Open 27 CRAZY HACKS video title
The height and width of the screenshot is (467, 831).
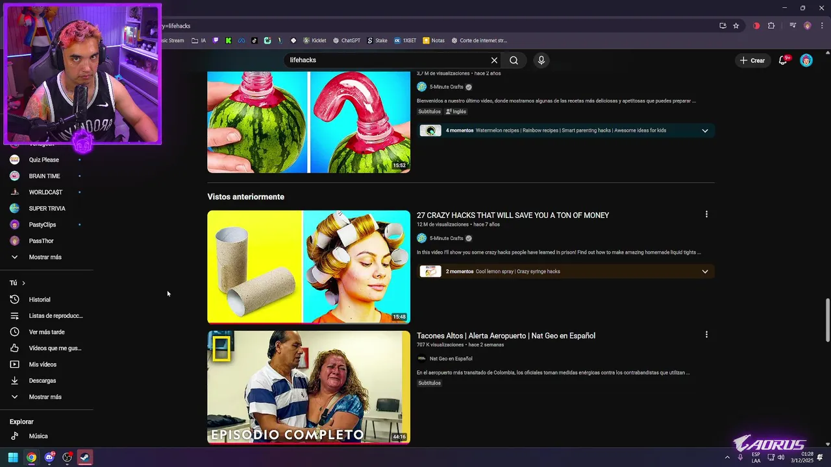pyautogui.click(x=513, y=215)
